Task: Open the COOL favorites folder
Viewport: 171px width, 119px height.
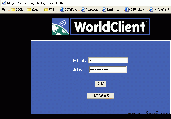Action: pyautogui.click(x=17, y=9)
